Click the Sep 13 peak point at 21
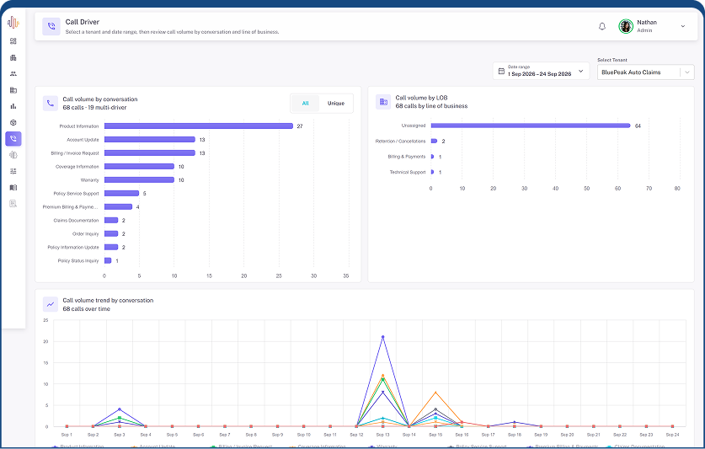This screenshot has height=449, width=705. [x=382, y=337]
